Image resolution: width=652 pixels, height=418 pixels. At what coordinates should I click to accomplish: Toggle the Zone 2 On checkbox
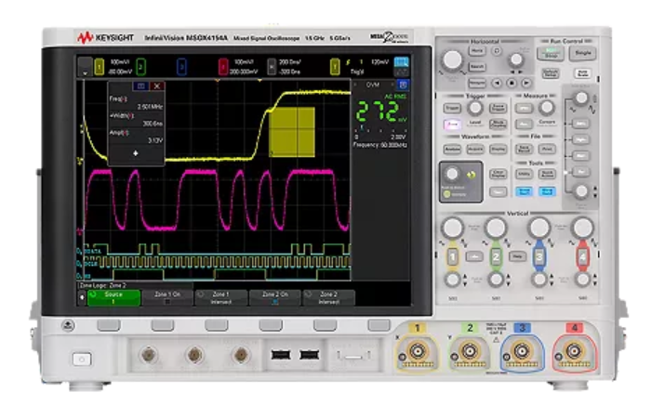(x=275, y=302)
